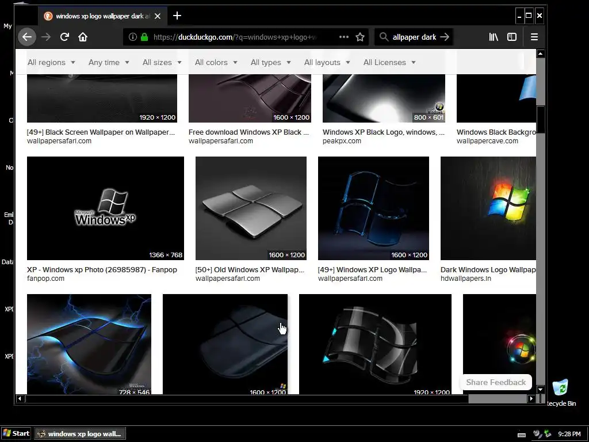Show site information icon in address bar
This screenshot has width=589, height=442.
(133, 37)
